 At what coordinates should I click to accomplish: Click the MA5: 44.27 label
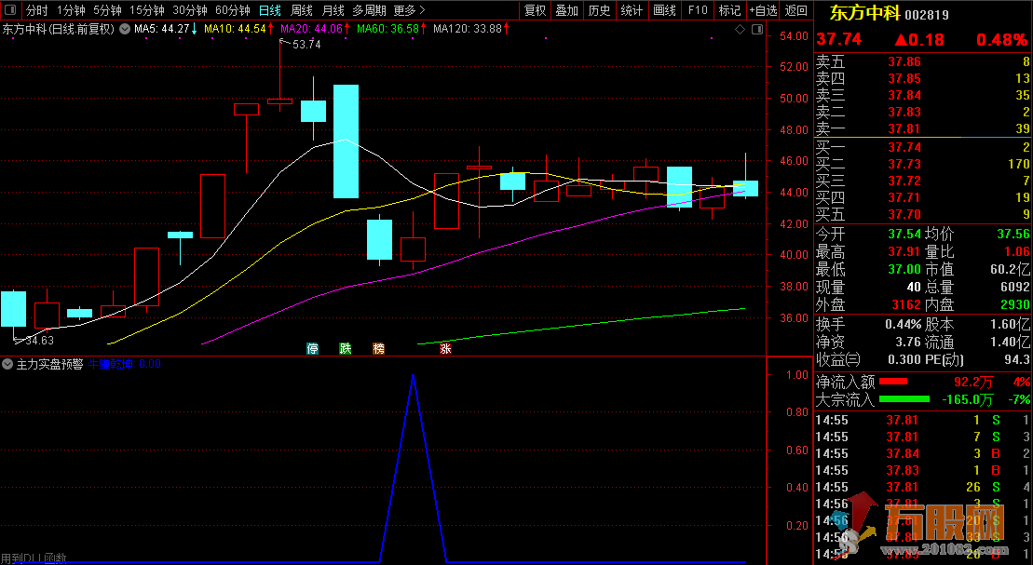[x=161, y=29]
